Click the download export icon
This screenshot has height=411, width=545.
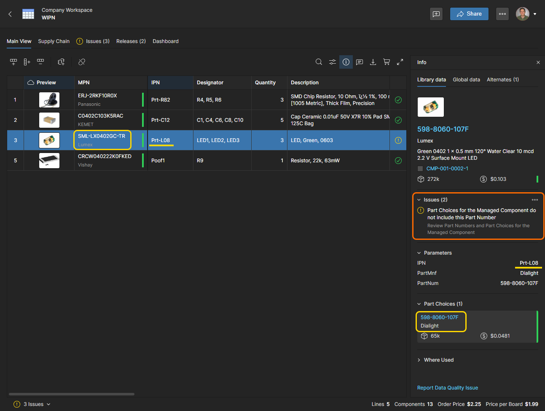[373, 62]
